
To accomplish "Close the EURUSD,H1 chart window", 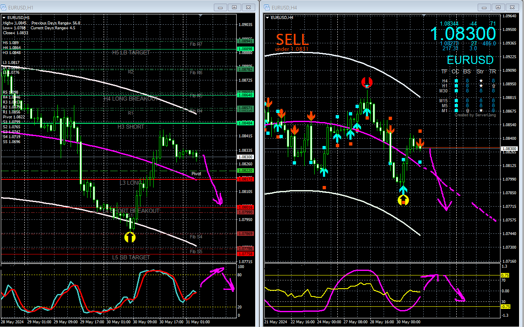I will click(x=248, y=7).
